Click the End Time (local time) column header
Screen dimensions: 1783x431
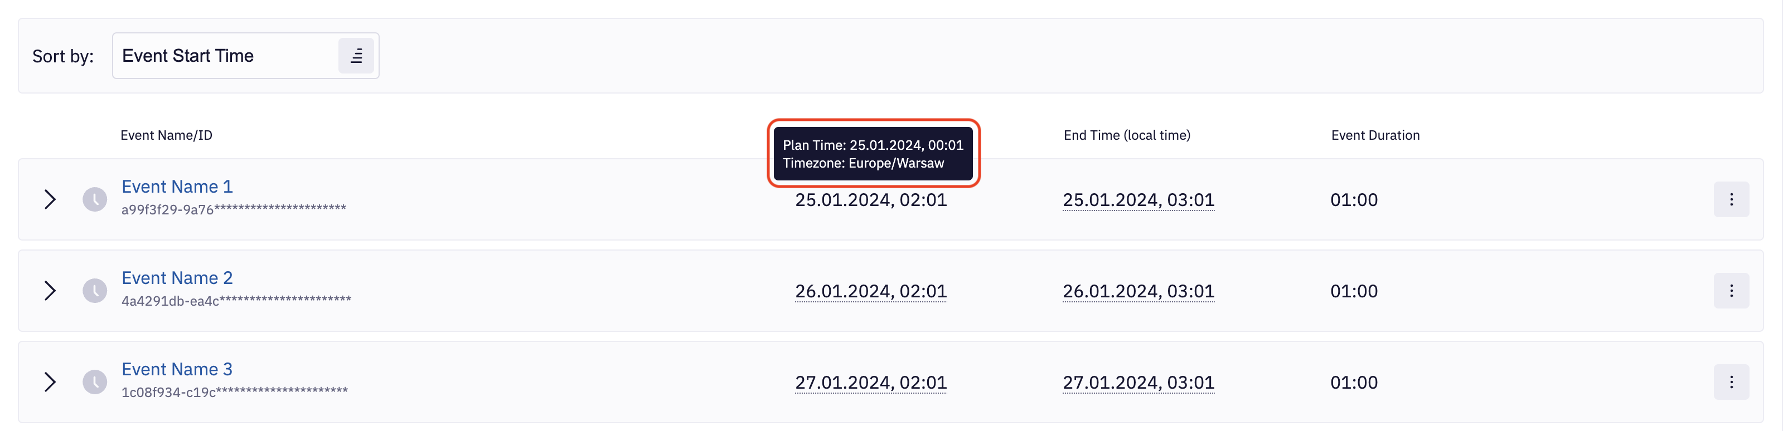pyautogui.click(x=1127, y=136)
